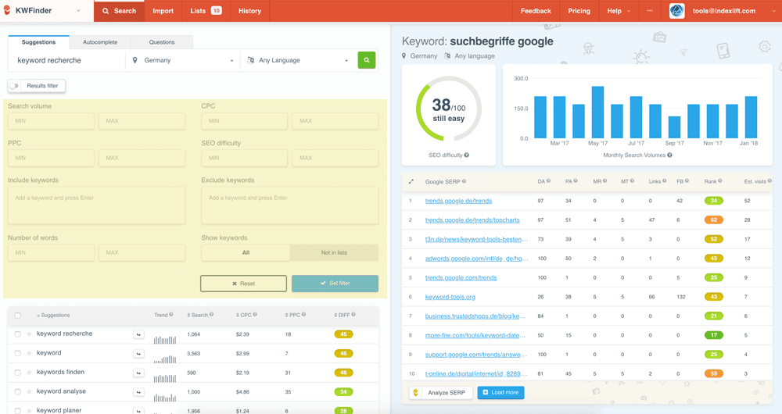Image resolution: width=782 pixels, height=414 pixels.
Task: Open the t3n.de keyword-tools result link
Action: [476, 240]
